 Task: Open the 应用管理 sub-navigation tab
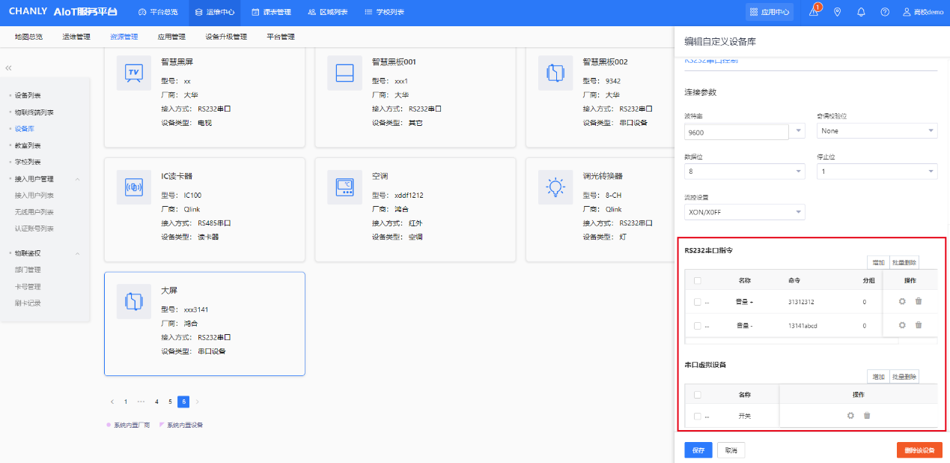pyautogui.click(x=171, y=37)
